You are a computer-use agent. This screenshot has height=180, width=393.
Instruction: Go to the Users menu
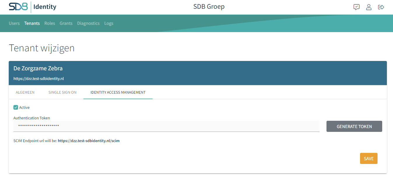coord(14,23)
